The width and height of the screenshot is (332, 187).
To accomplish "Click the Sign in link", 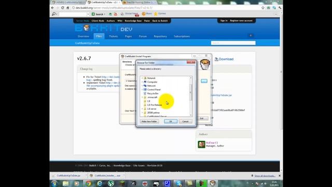I will 224,21.
